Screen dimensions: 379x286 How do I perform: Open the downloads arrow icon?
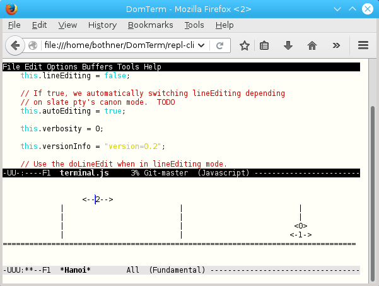[x=288, y=45]
